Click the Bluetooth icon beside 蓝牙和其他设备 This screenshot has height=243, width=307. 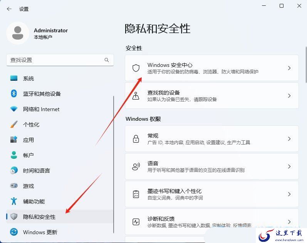14,94
